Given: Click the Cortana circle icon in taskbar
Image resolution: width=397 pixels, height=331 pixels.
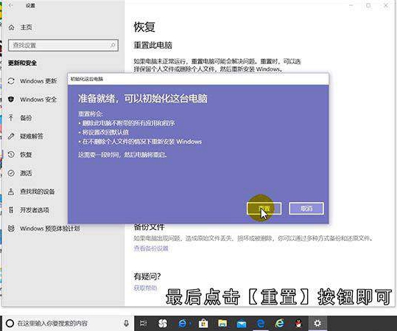Looking at the screenshot, I should pos(10,323).
